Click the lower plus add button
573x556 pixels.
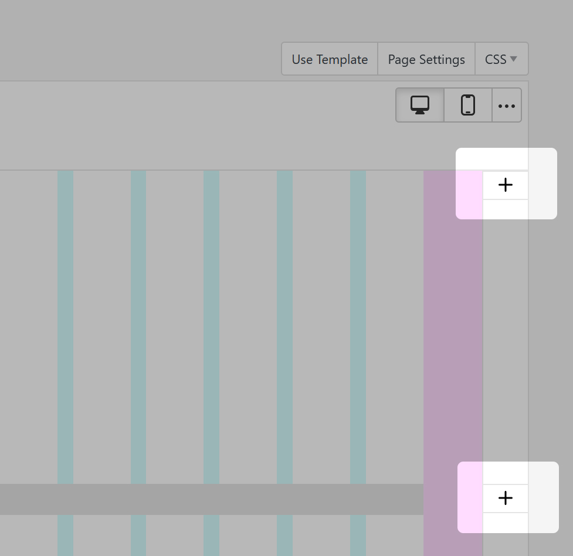pyautogui.click(x=505, y=499)
